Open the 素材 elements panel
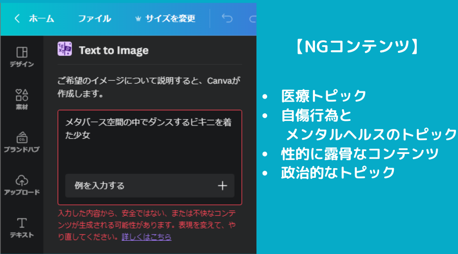The image size is (458, 254). [x=22, y=100]
